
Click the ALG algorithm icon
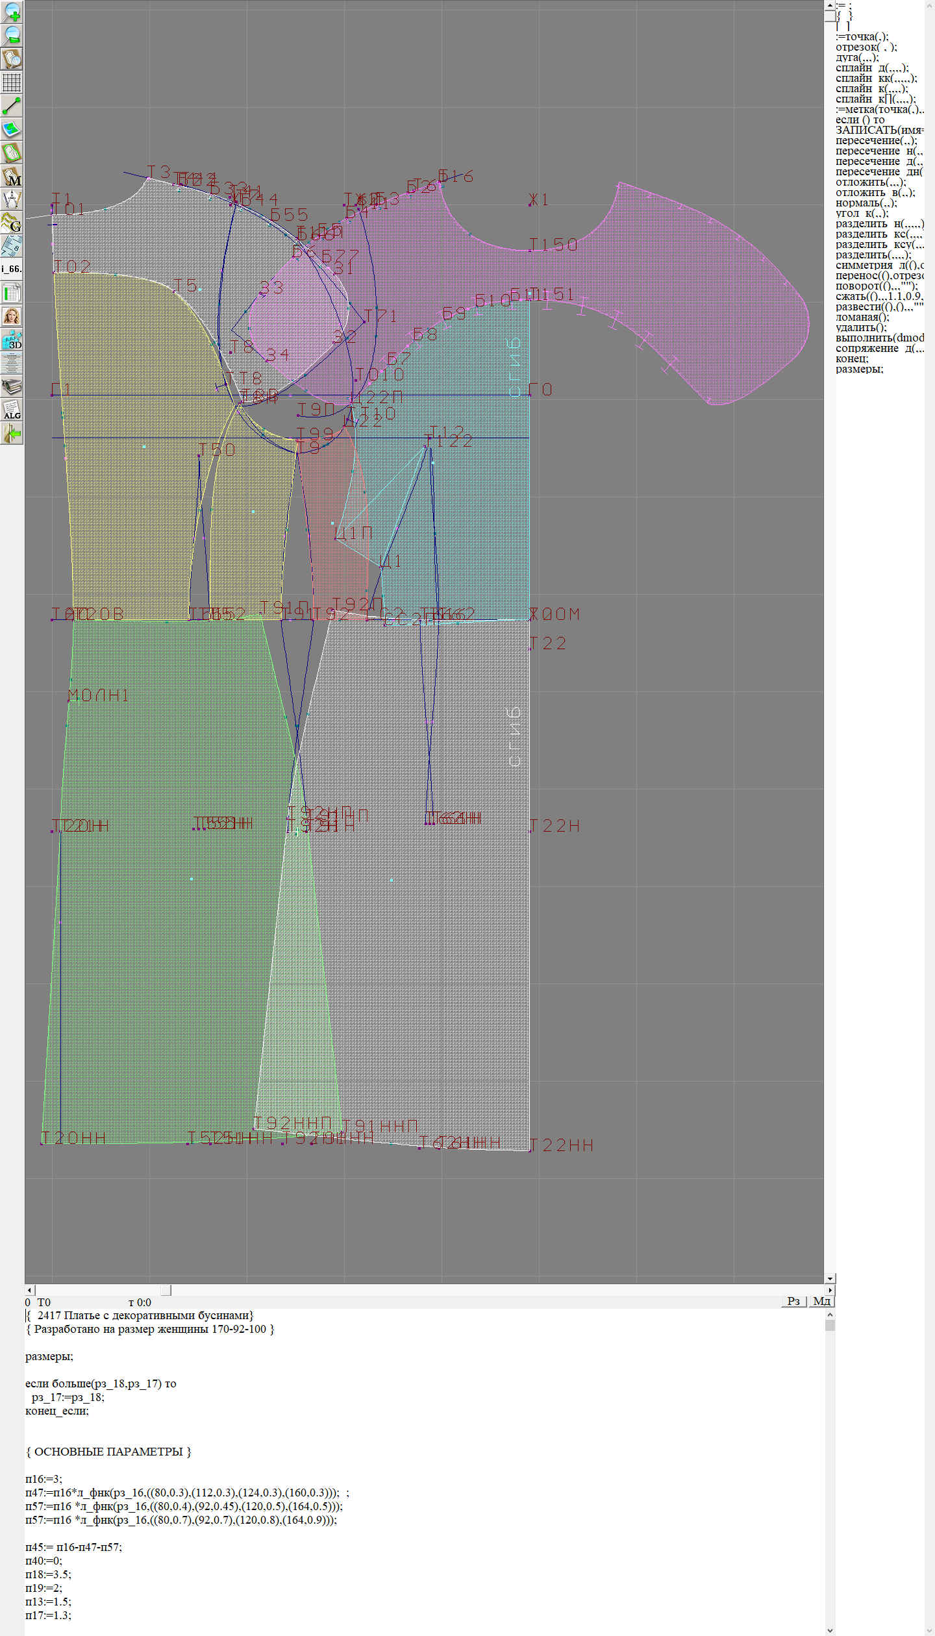coord(12,410)
